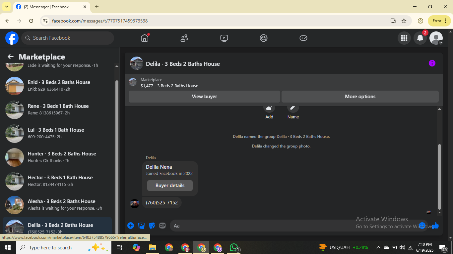This screenshot has width=453, height=254.
Task: Open Windows Task View
Action: coord(119,247)
